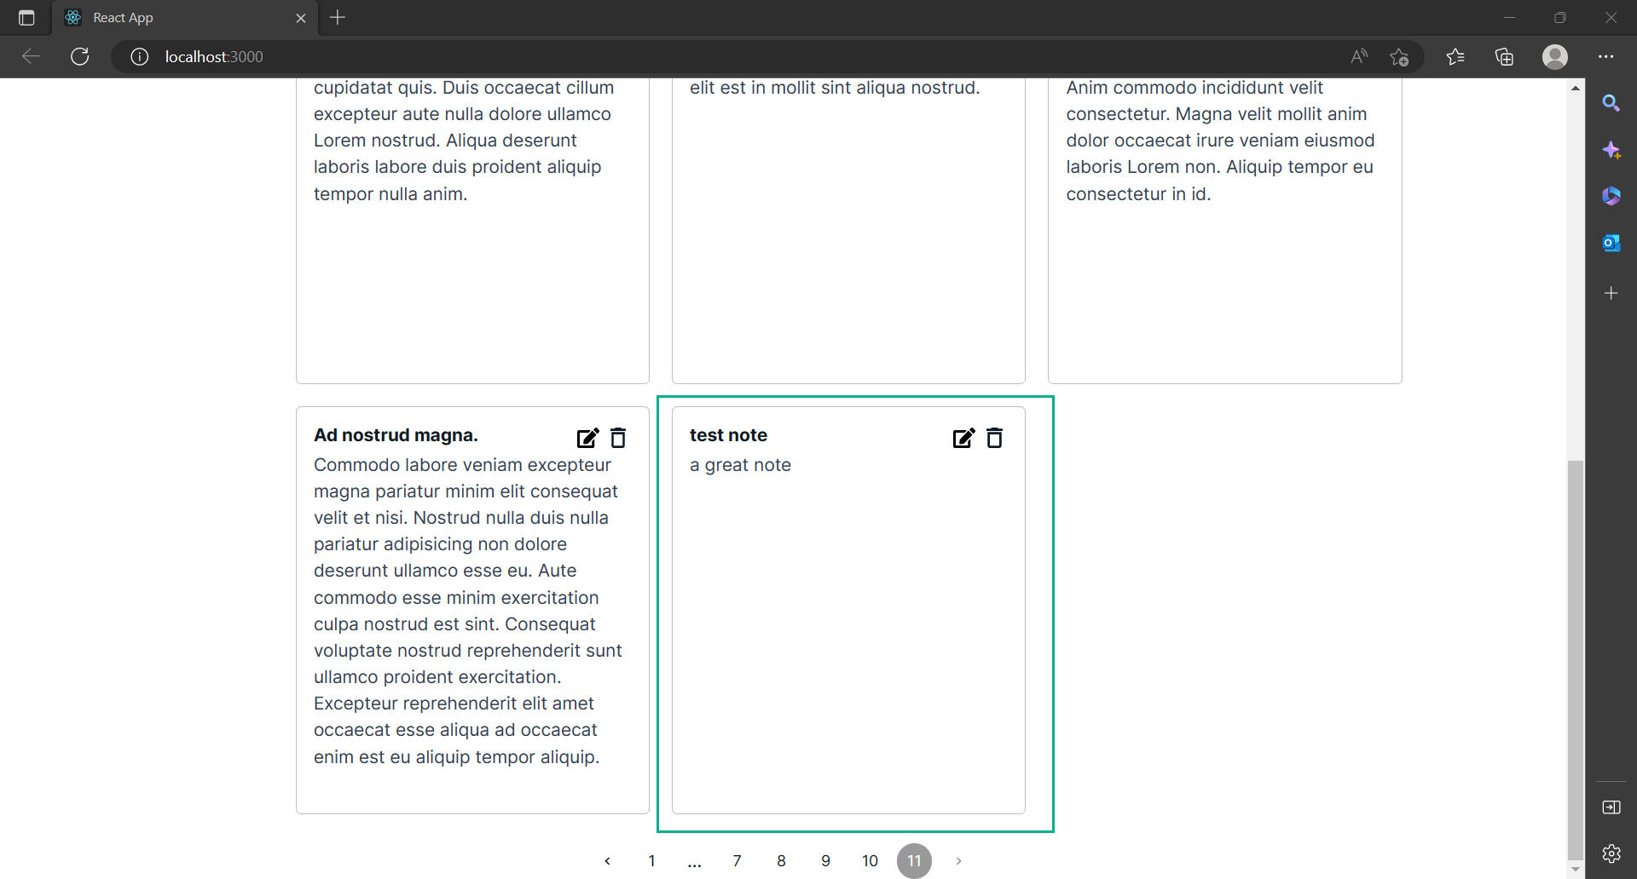Open Outlook in sidebar
The width and height of the screenshot is (1637, 879).
click(1611, 244)
